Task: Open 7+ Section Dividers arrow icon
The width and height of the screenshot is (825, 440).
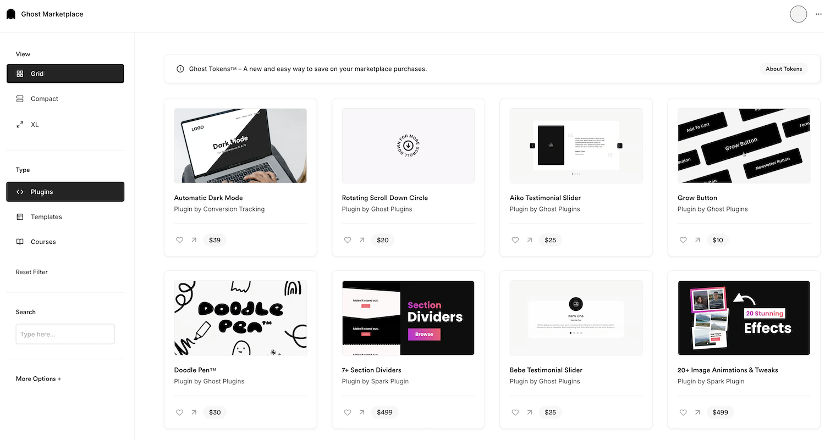Action: 361,413
